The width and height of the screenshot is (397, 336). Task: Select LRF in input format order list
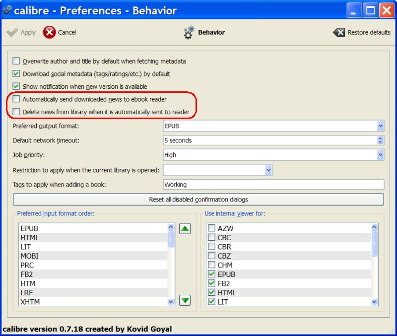93,293
